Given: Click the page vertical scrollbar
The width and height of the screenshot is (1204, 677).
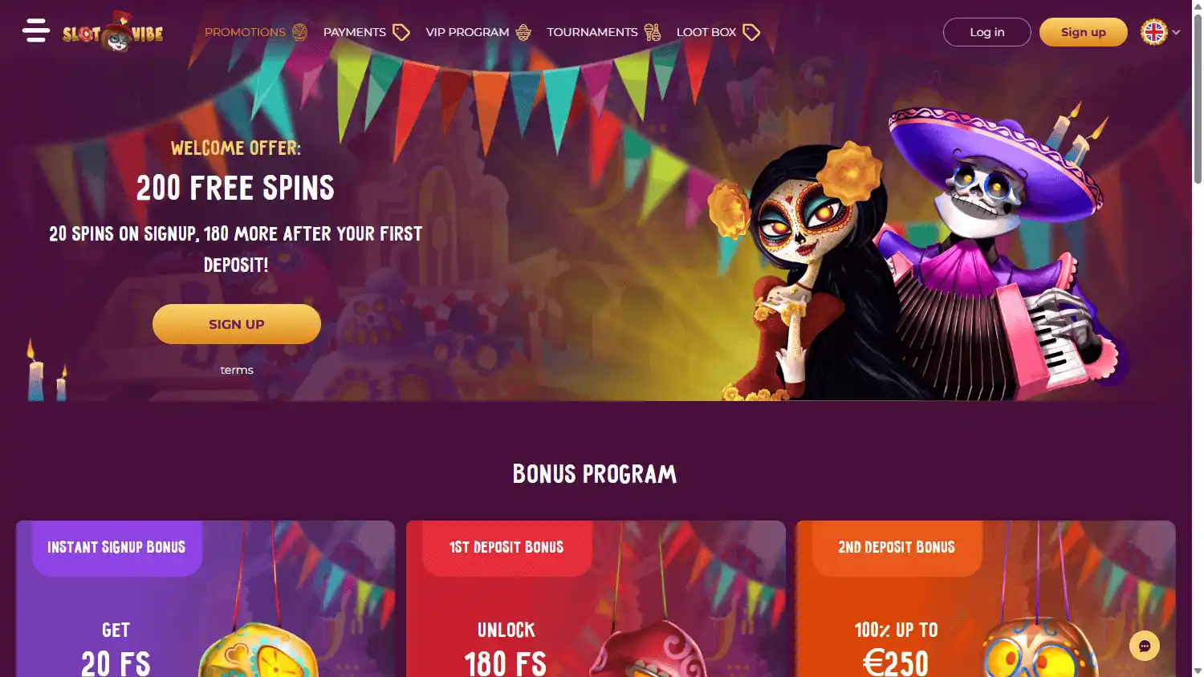Looking at the screenshot, I should [x=1198, y=338].
